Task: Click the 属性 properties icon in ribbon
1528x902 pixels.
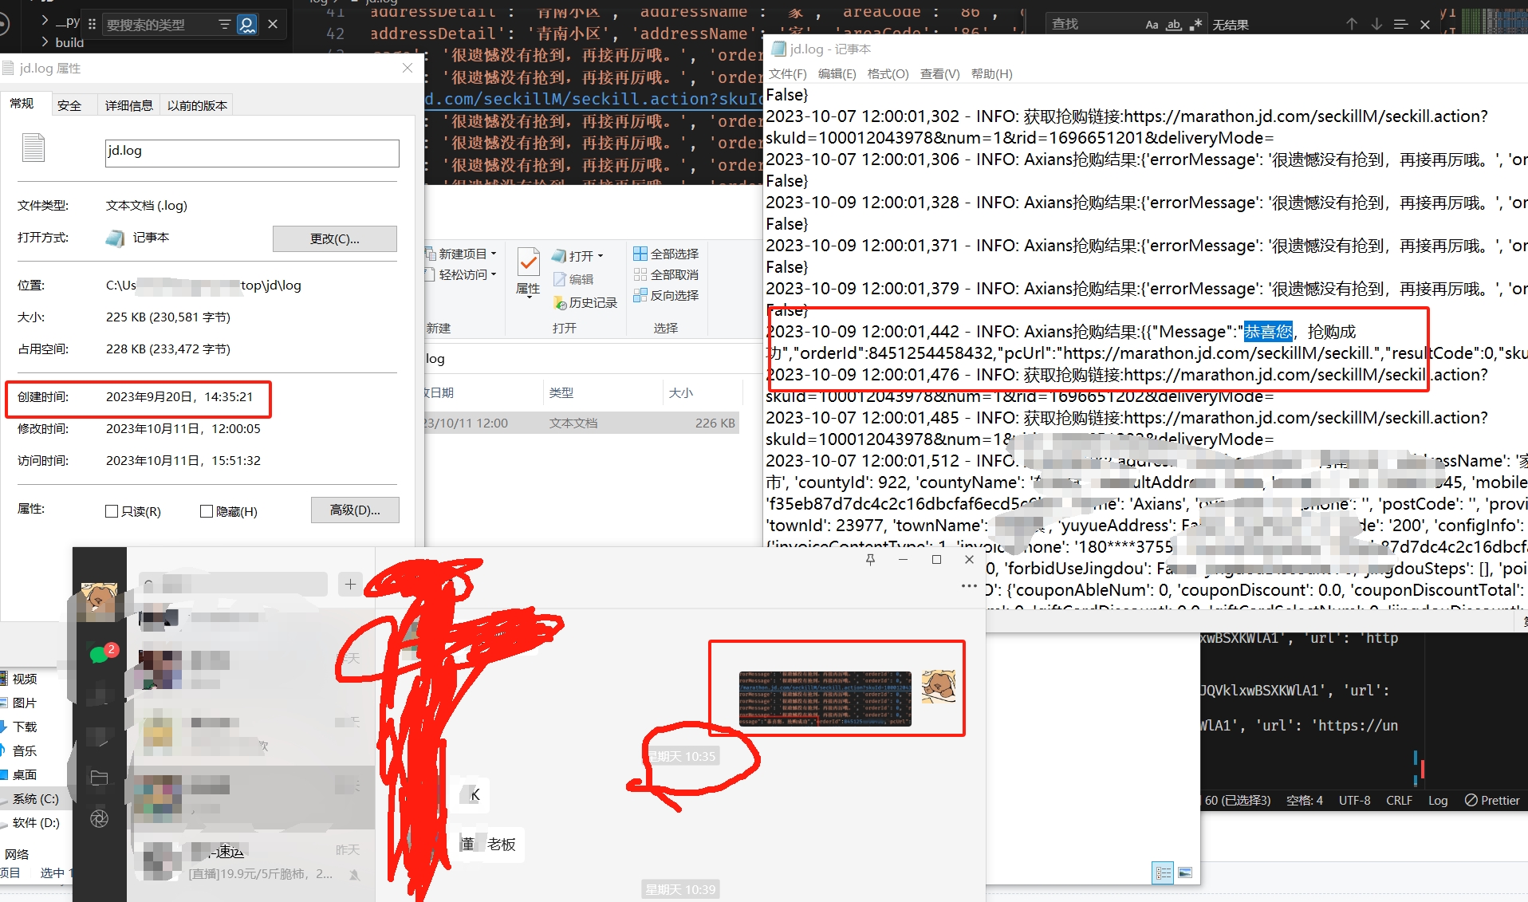Action: [x=528, y=273]
